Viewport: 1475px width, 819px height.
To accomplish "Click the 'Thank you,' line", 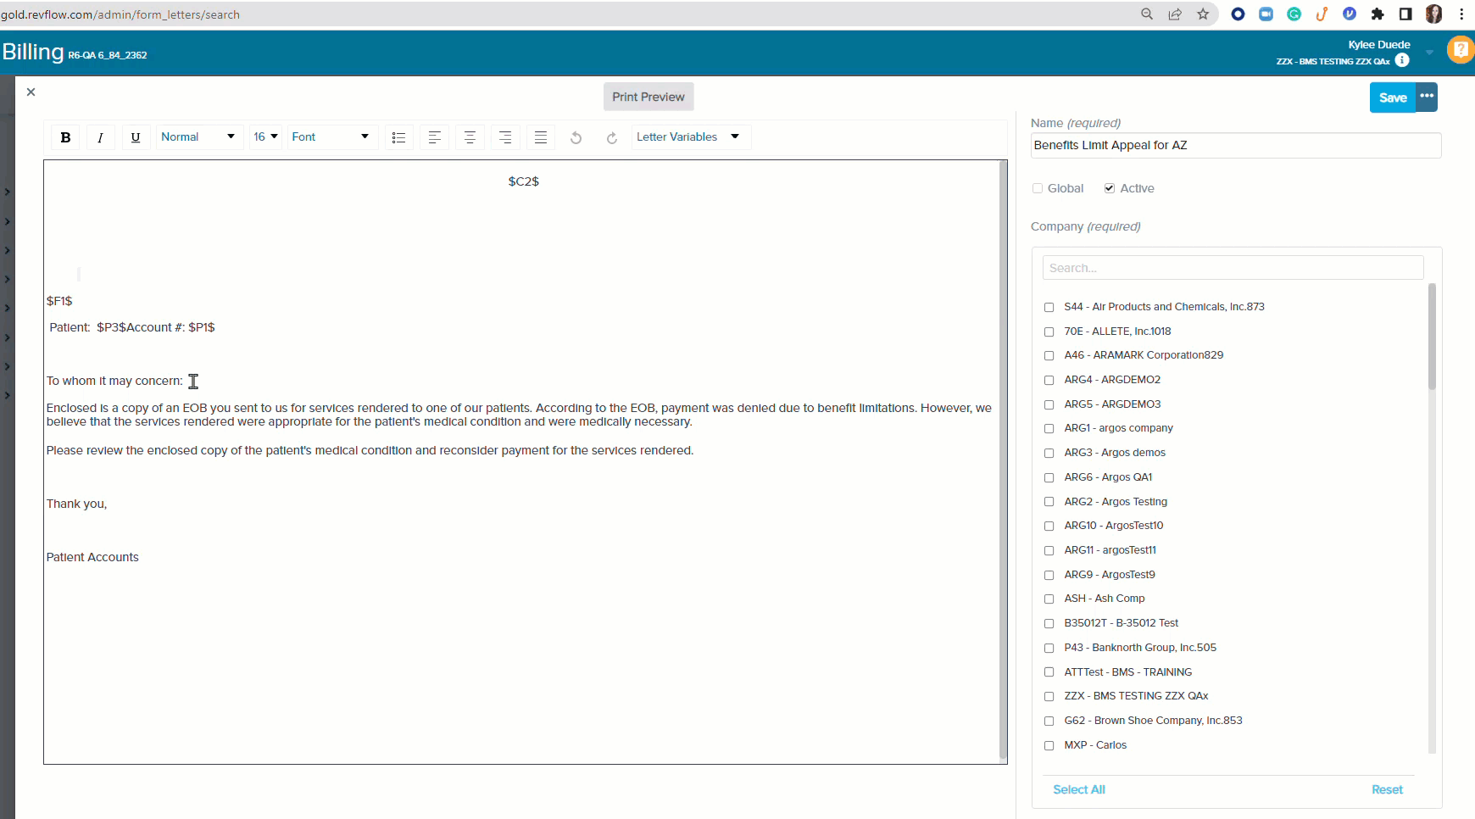I will (76, 504).
